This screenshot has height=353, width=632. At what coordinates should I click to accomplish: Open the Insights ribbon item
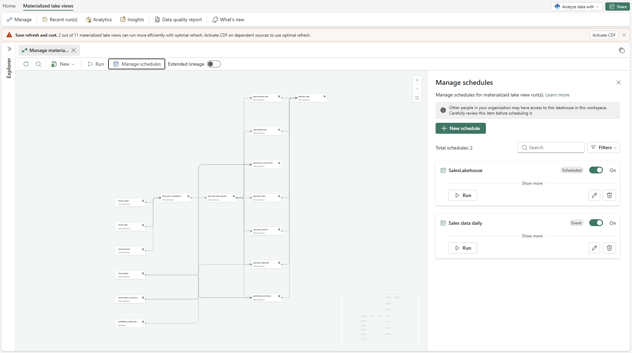(132, 19)
